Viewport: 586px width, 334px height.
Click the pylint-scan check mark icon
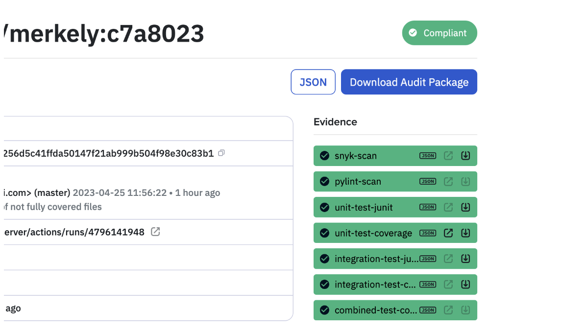[x=324, y=182]
